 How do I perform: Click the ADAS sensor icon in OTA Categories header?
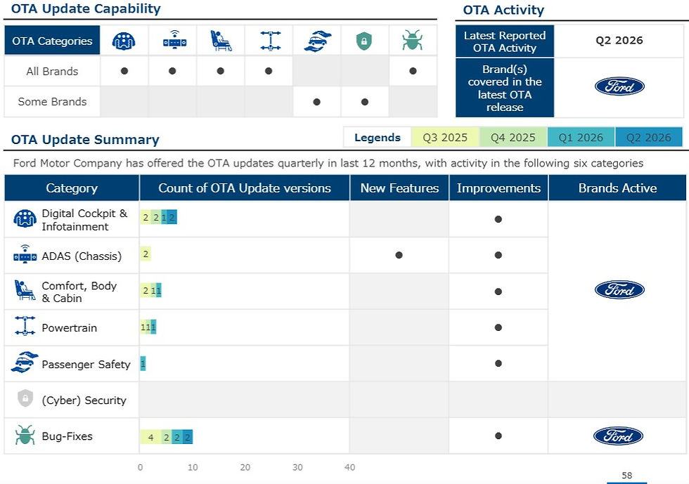(174, 39)
